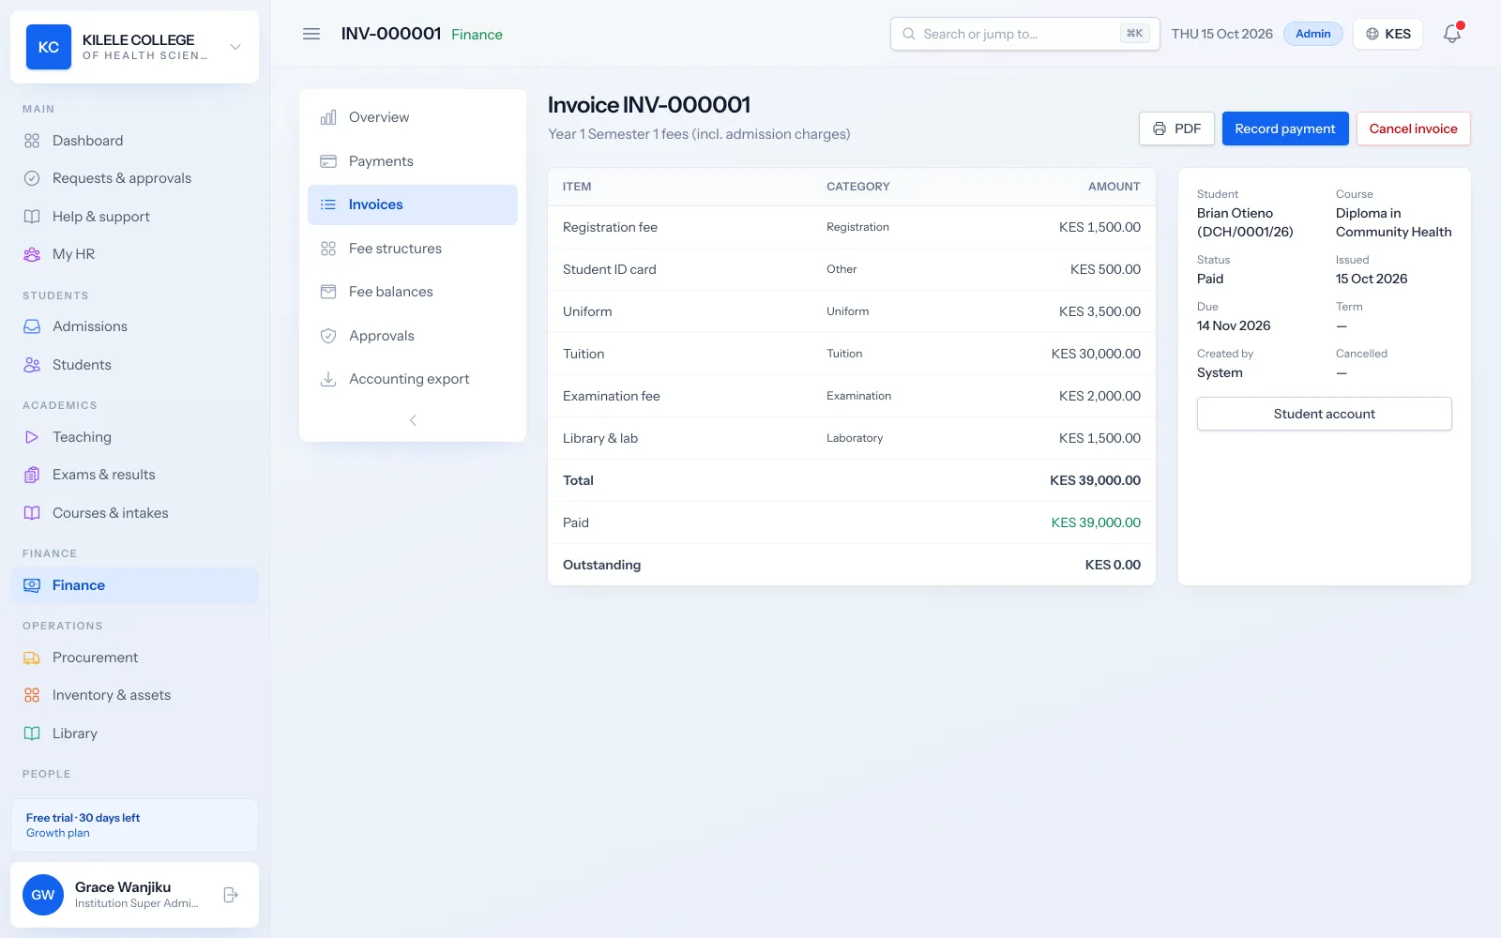Viewport: 1501px width, 938px height.
Task: Expand the Kilele College institution switcher
Action: 135,47
